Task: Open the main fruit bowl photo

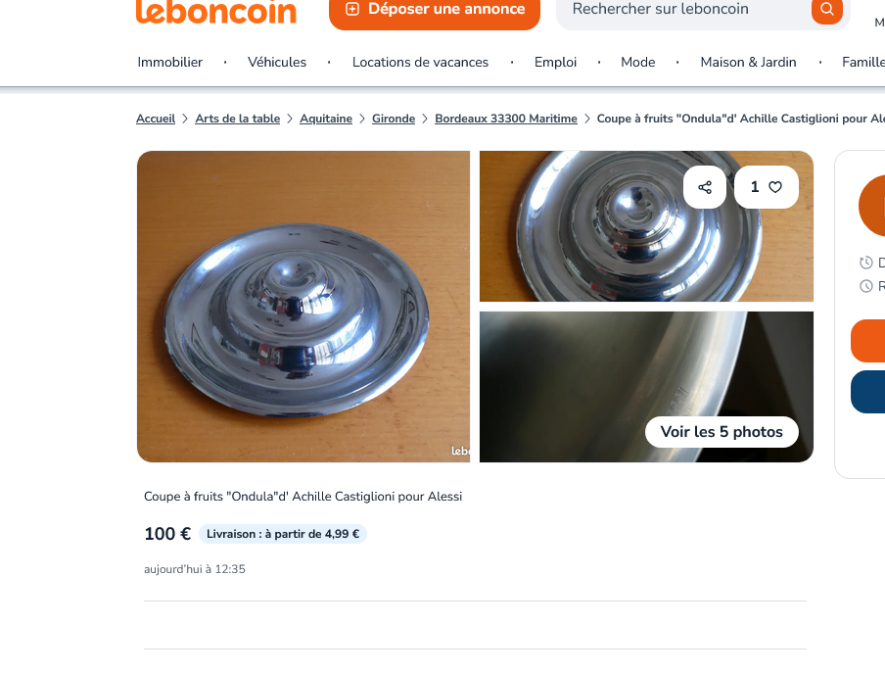Action: (303, 307)
